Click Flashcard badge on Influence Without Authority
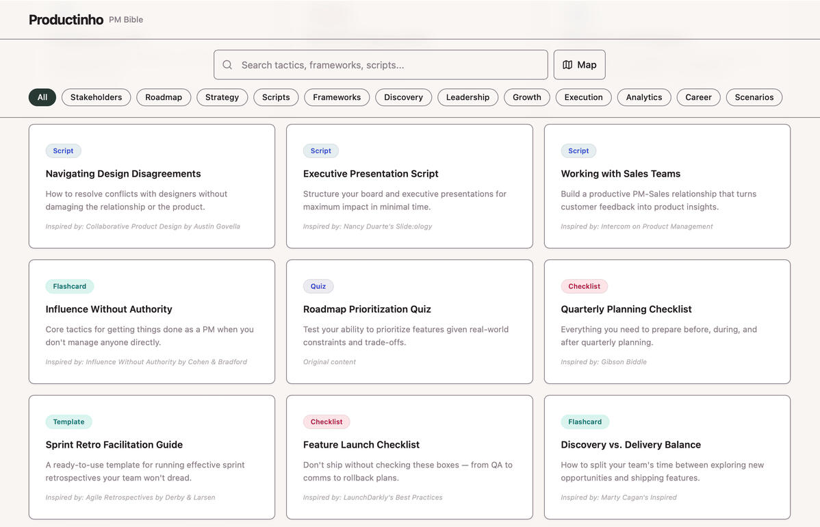Screen dimensions: 820x527 click(70, 286)
